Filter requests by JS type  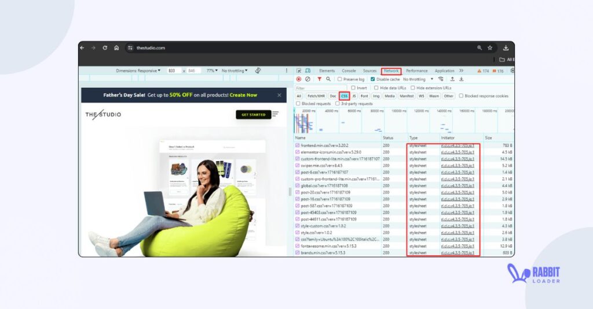point(354,96)
